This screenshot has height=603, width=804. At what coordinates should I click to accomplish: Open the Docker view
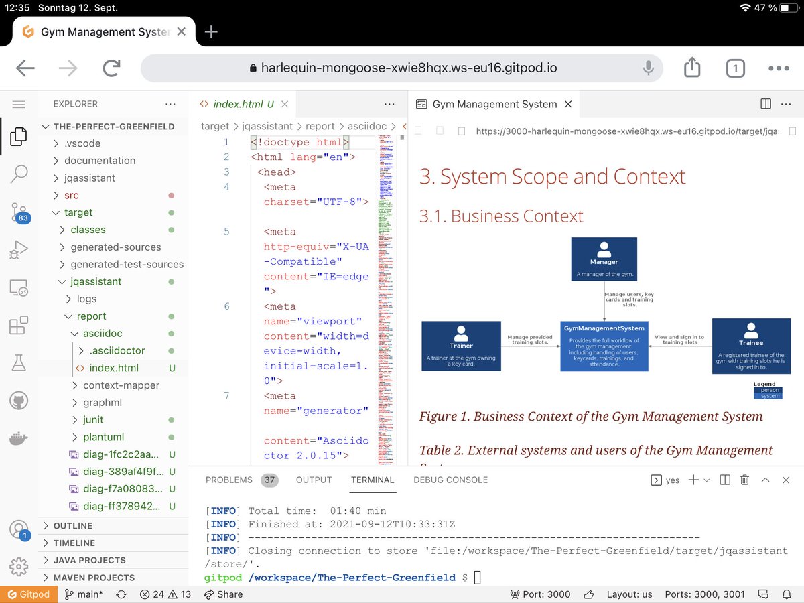click(19, 439)
